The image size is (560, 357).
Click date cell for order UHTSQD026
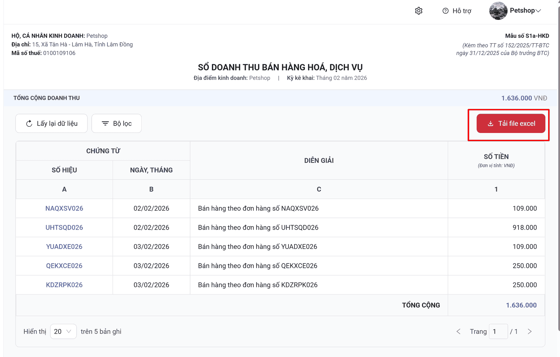coord(151,227)
